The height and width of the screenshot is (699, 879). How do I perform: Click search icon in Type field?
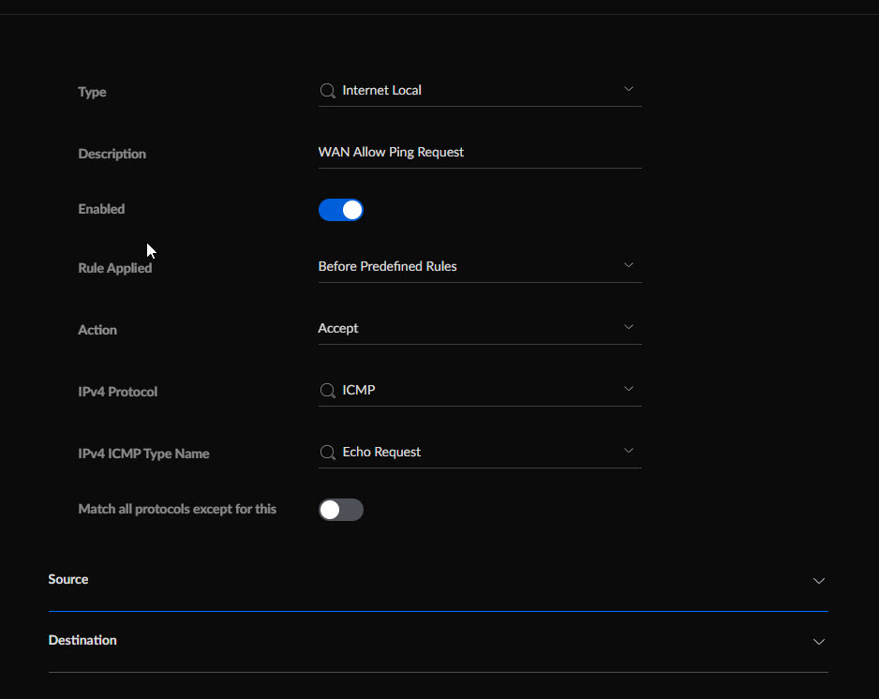pyautogui.click(x=327, y=91)
